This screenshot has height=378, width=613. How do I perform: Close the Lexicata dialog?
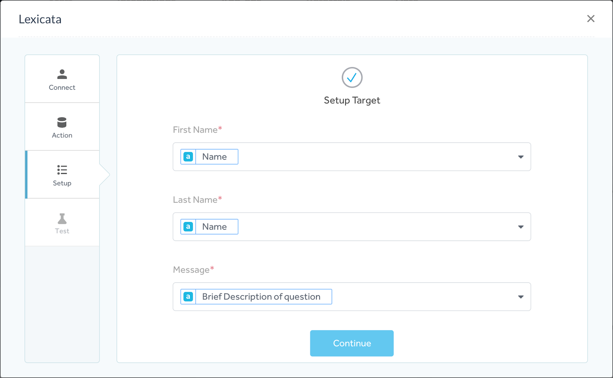[x=591, y=19]
